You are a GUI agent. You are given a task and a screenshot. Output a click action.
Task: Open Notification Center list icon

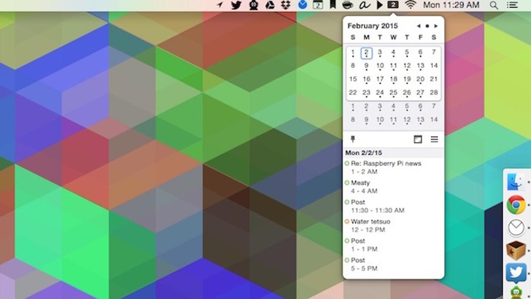tap(512, 5)
